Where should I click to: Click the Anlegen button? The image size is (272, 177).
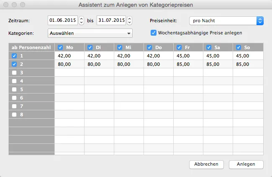pyautogui.click(x=246, y=164)
